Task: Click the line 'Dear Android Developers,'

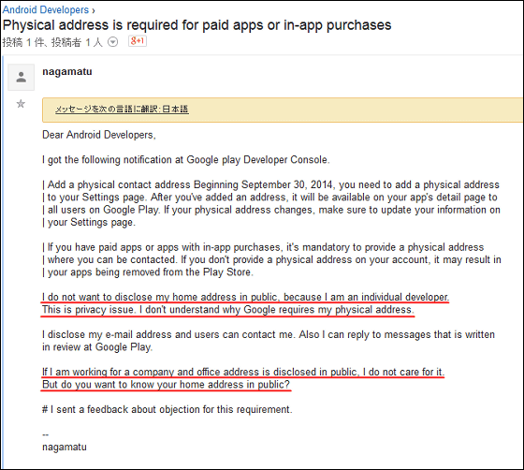Action: (x=99, y=135)
